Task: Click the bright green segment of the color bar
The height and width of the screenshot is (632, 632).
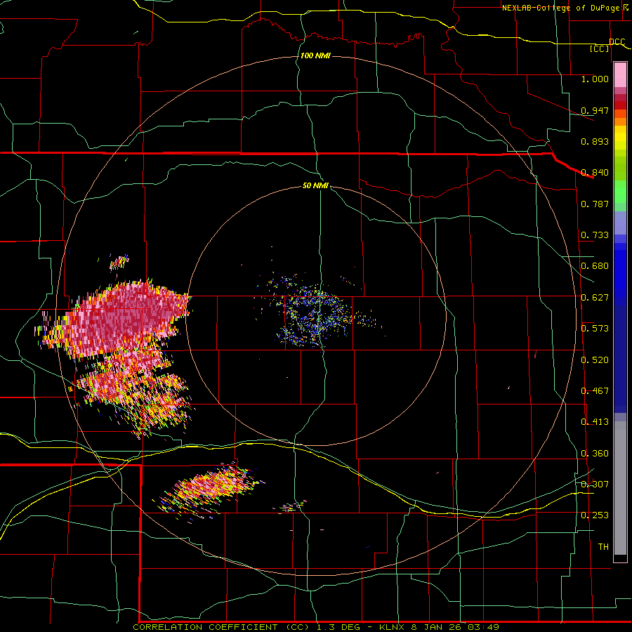Action: (620, 192)
